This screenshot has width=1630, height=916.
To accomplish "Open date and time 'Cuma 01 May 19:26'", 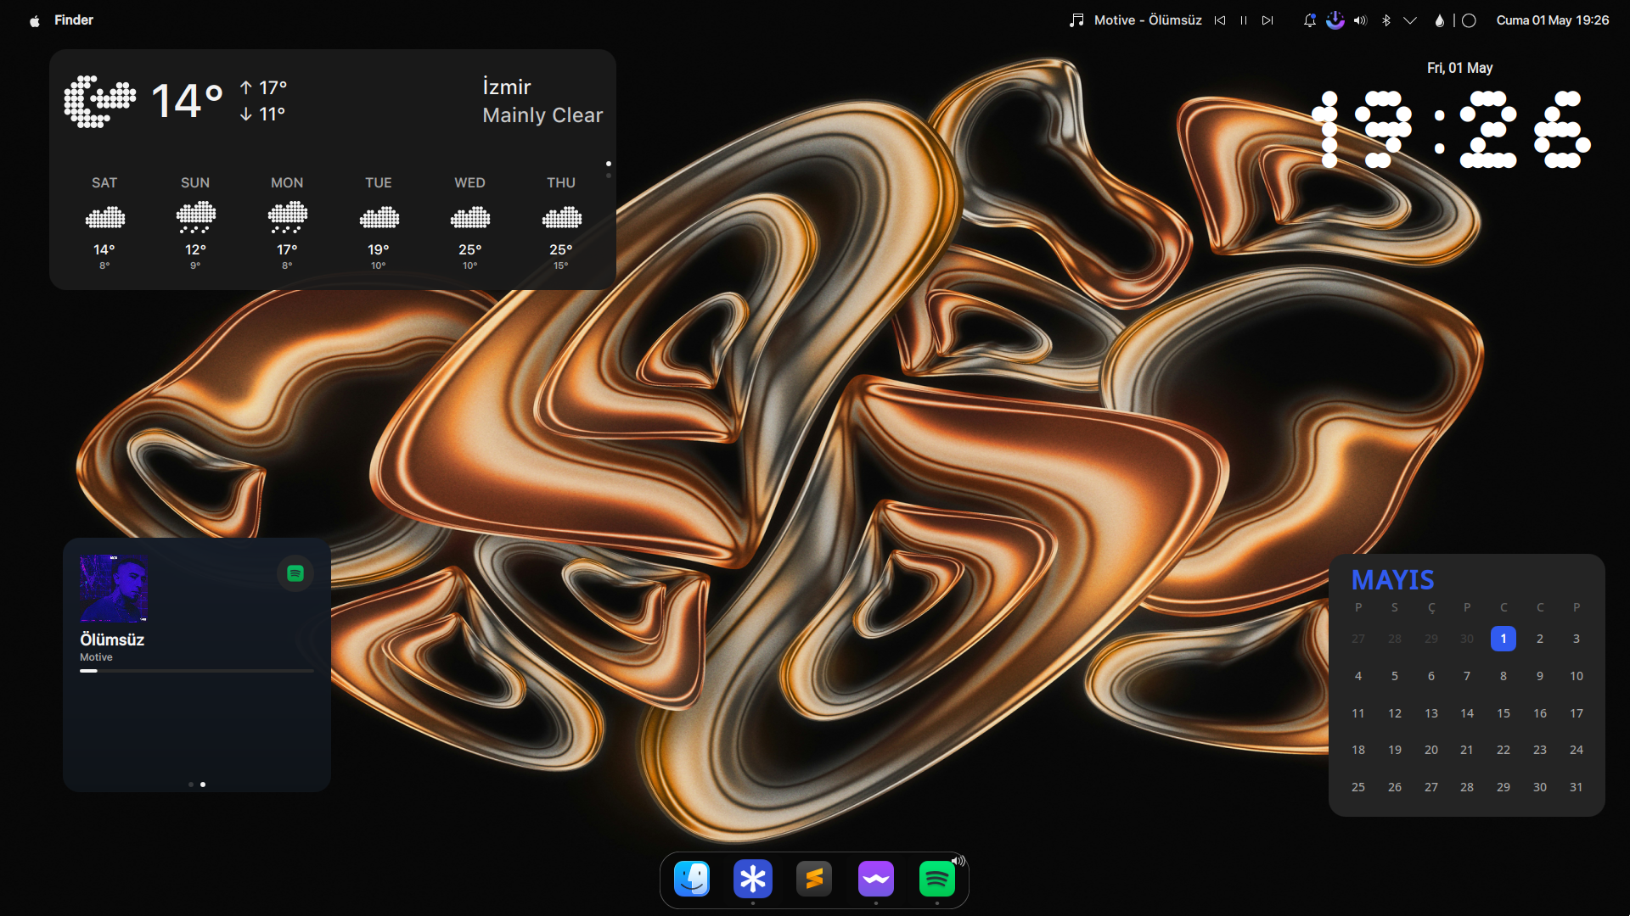I will pos(1553,20).
